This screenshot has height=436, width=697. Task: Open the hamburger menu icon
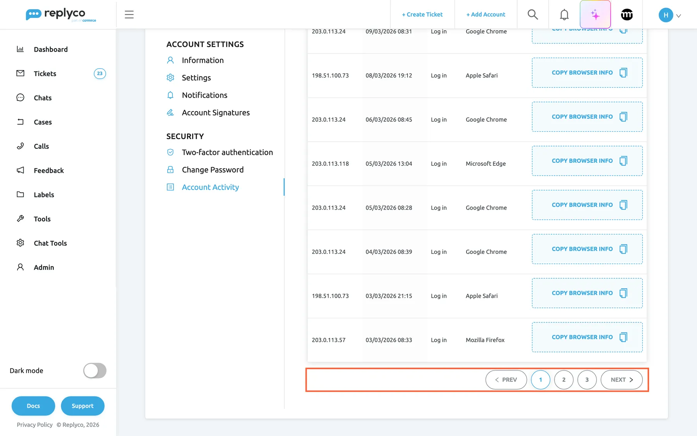(x=129, y=15)
